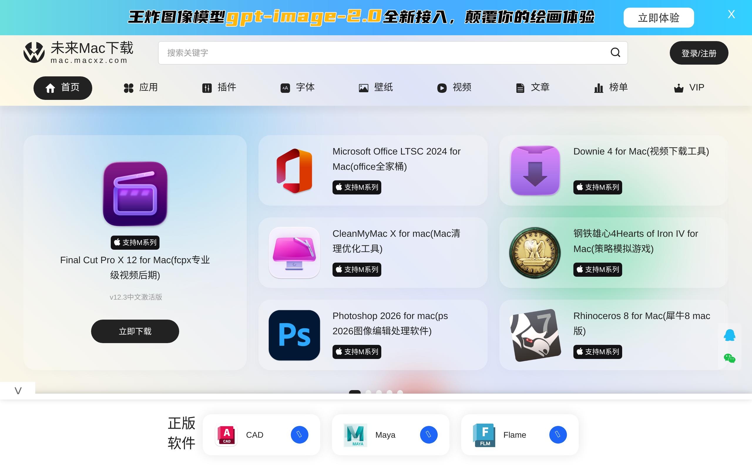Click 支持M系列 badge on Hearts of Iron card
The height and width of the screenshot is (470, 752).
pos(597,269)
